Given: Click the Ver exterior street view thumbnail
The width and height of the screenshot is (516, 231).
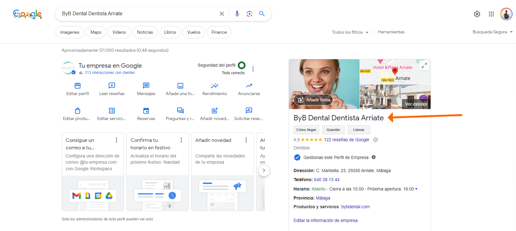Looking at the screenshot, I should [x=395, y=97].
